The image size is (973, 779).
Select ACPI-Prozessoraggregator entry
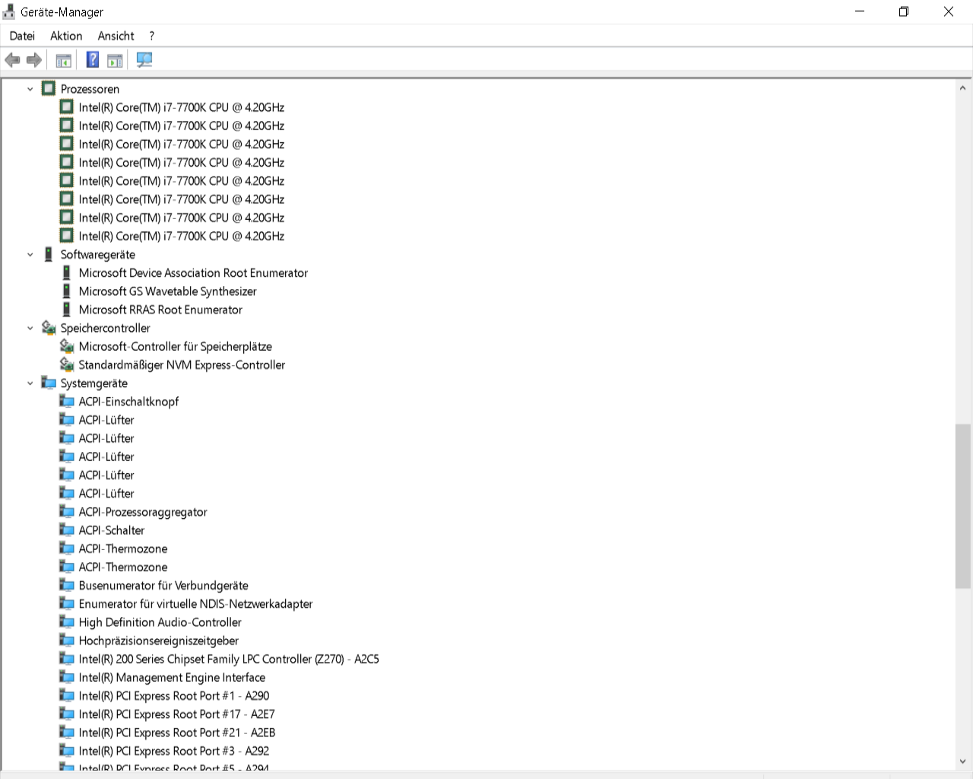coord(143,511)
